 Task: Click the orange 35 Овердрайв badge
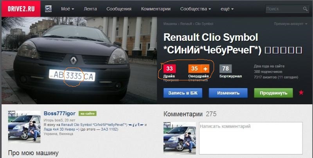[x=194, y=69]
